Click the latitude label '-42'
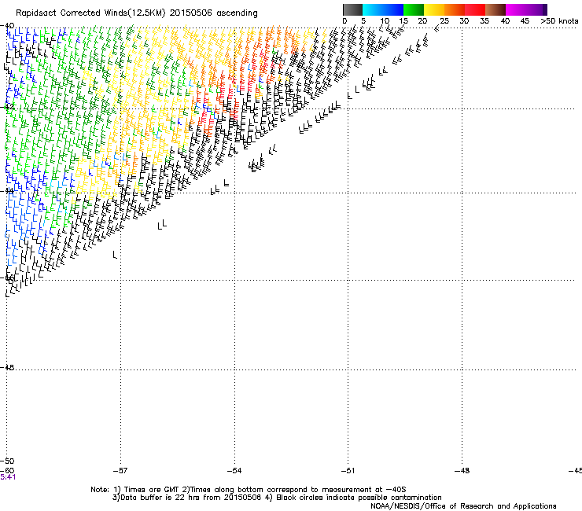Screen dimensions: 582x511 pyautogui.click(x=7, y=107)
